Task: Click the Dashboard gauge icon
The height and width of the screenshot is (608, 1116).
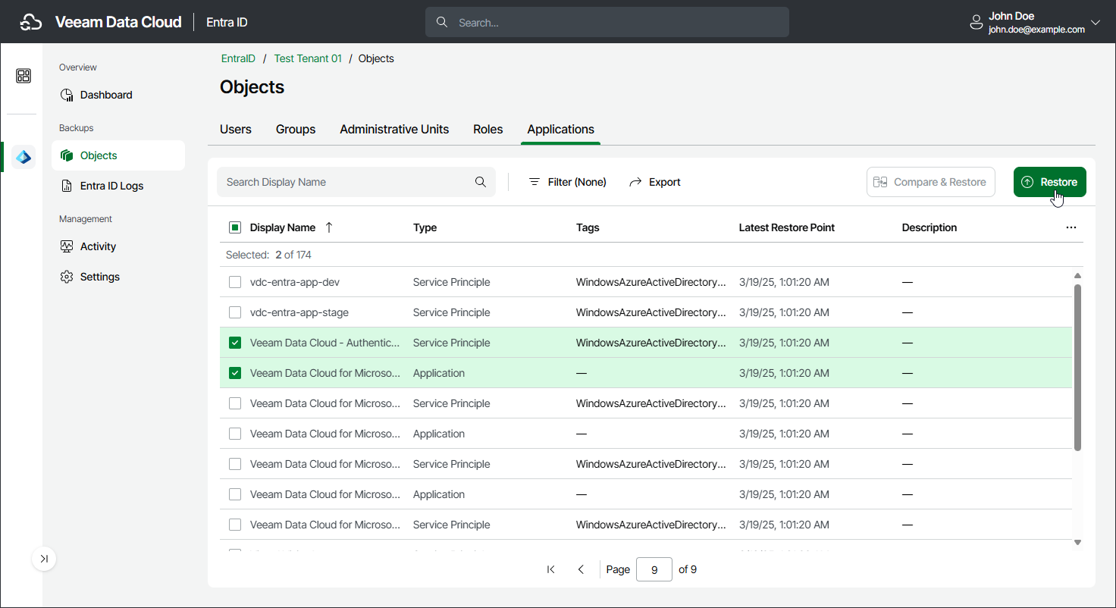Action: (x=67, y=95)
